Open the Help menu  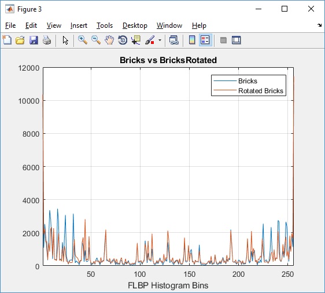[x=199, y=25]
